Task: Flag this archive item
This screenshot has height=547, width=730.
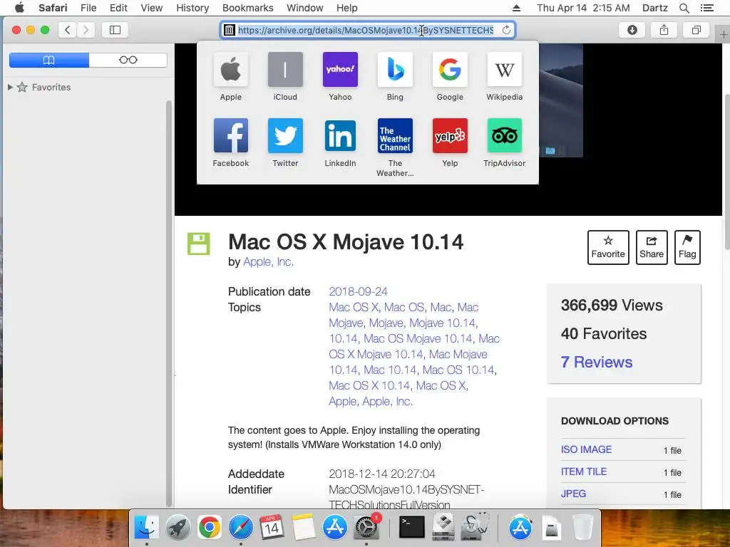Action: [x=687, y=247]
